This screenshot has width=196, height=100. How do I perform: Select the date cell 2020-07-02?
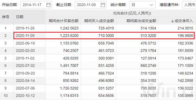[25, 66]
